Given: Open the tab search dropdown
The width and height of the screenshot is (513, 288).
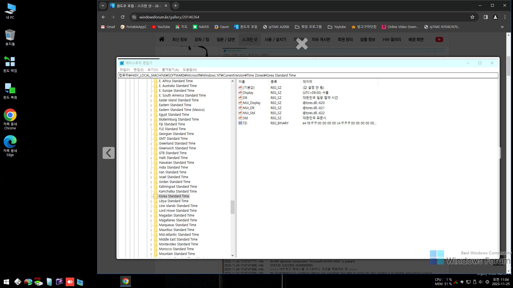Looking at the screenshot, I should click(103, 6).
